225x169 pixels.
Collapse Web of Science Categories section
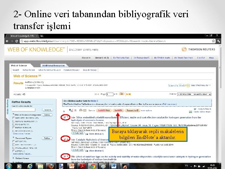(x=13, y=114)
